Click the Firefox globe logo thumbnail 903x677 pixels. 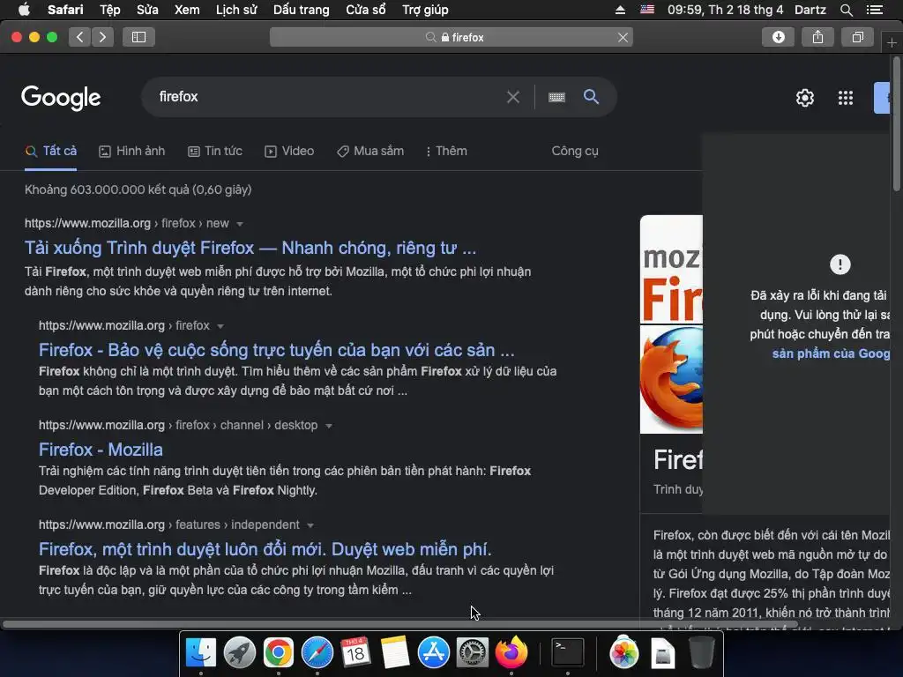(671, 379)
